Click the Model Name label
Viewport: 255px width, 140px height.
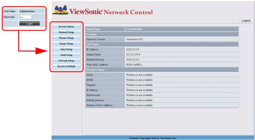(x=93, y=29)
